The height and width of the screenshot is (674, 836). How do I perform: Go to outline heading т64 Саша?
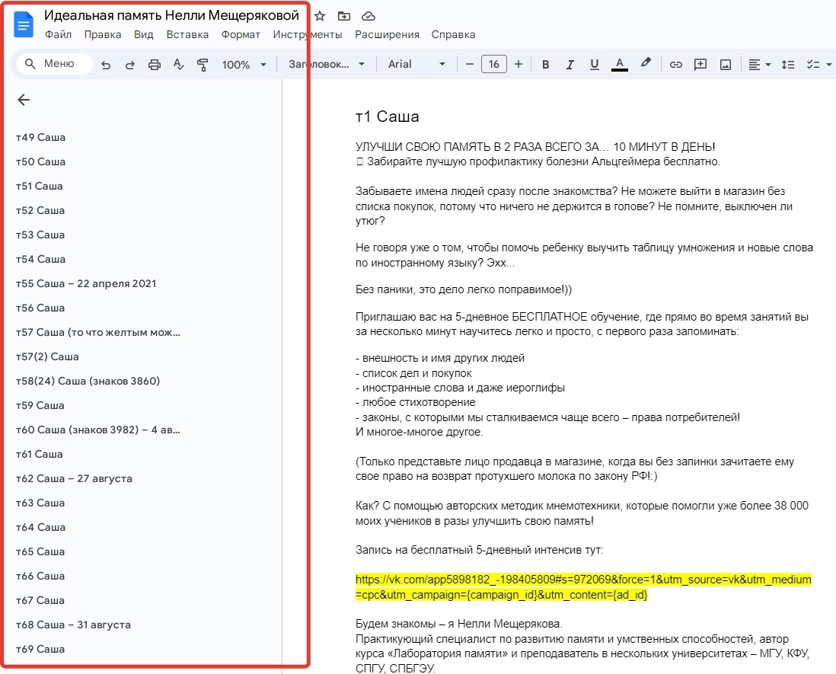(40, 527)
